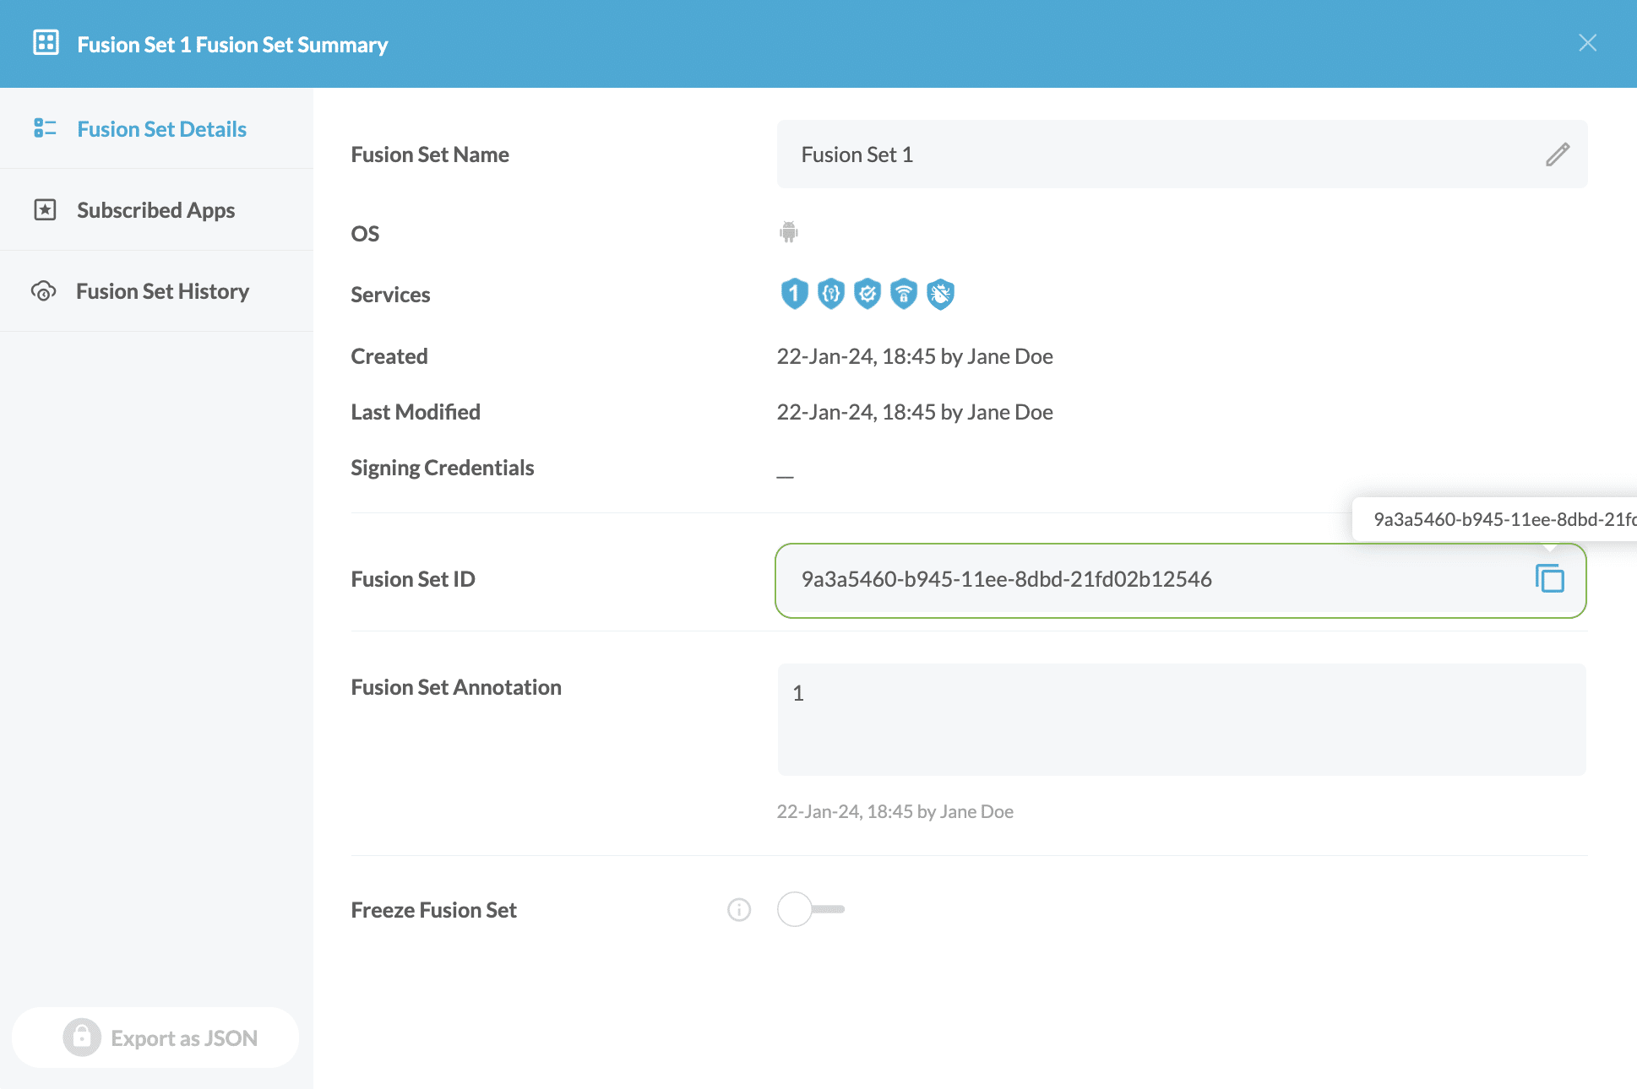Click the Fusion Set ID field text
Viewport: 1637px width, 1089px height.
pos(1006,579)
